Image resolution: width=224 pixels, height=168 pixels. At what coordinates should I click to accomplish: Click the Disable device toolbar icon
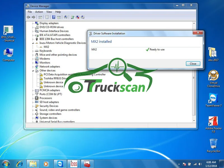pyautogui.click(x=83, y=17)
